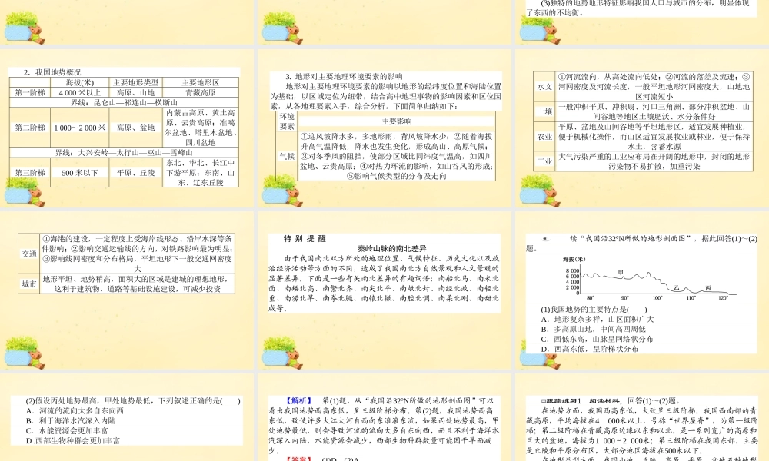Image resolution: width=769 pixels, height=461 pixels.
Task: Choose option D. 西部生物种群会更加丰富
Action: point(72,440)
